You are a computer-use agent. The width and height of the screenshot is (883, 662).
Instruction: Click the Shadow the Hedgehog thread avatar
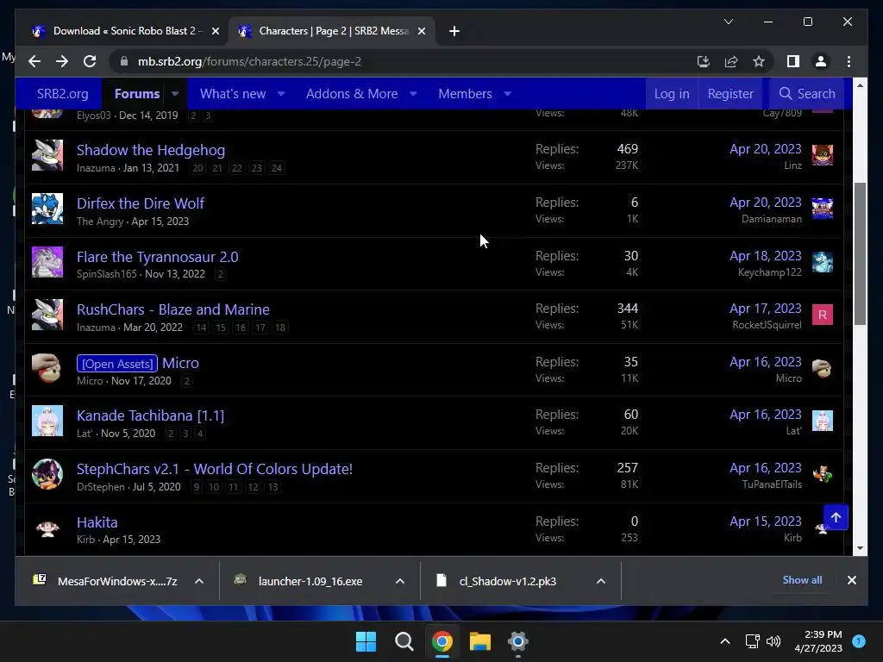click(47, 155)
